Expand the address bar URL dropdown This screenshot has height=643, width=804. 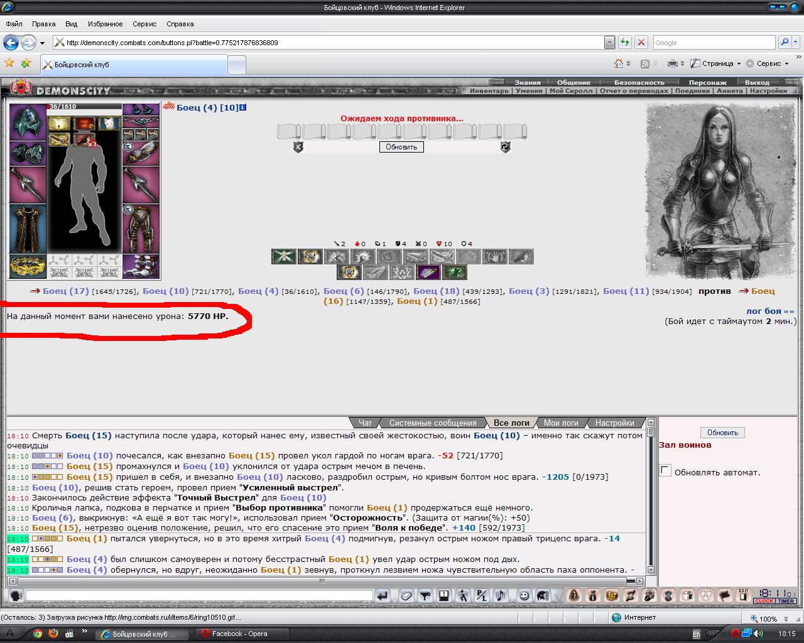tap(609, 43)
